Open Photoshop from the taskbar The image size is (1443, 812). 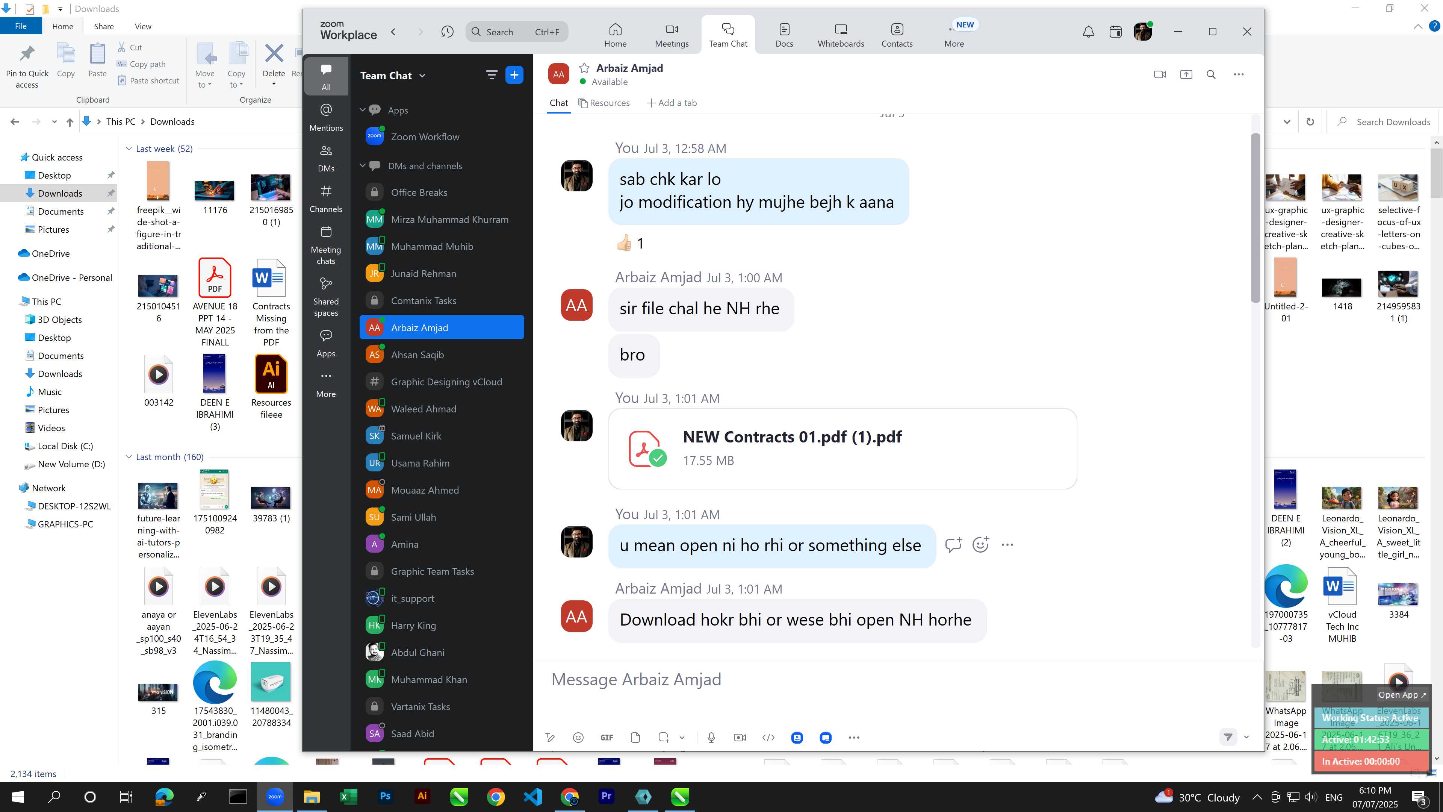point(386,796)
